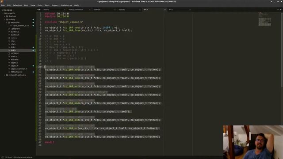
Task: Open the Tools menu
Action: (47, 5)
